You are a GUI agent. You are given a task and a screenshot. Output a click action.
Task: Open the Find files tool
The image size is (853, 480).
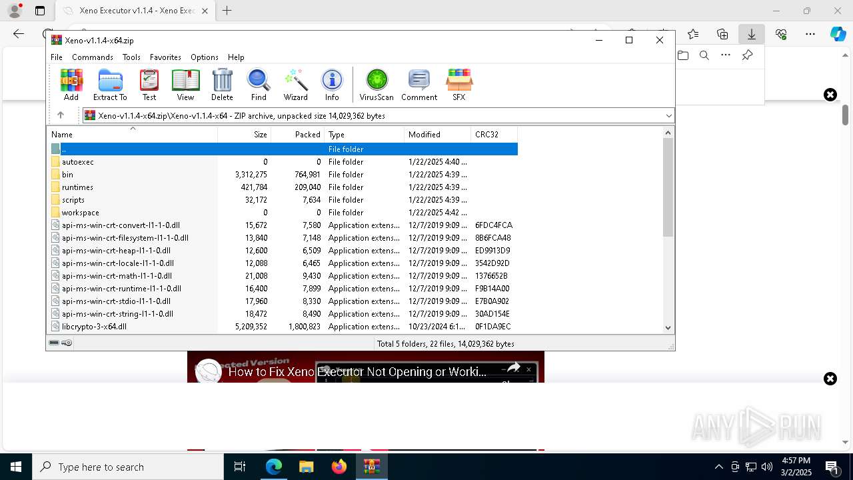coord(259,85)
